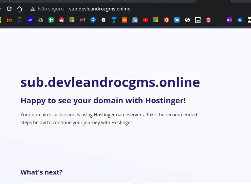The image size is (251, 184).
Task: Open the Ubuntu bookmark
Action: tap(166, 20)
